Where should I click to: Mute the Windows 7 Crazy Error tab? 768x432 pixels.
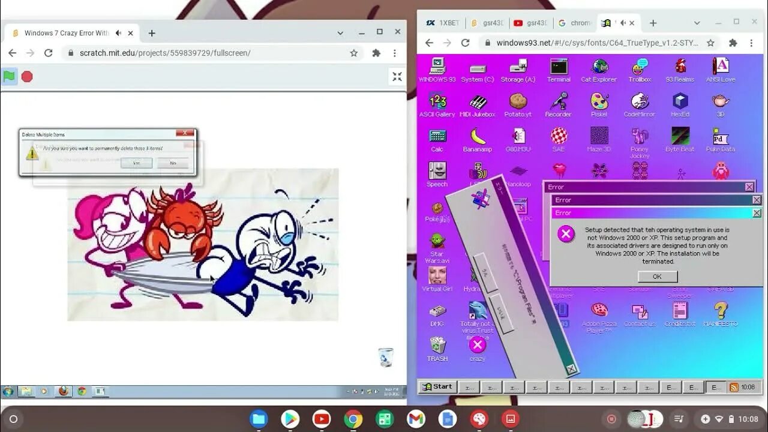click(x=118, y=33)
